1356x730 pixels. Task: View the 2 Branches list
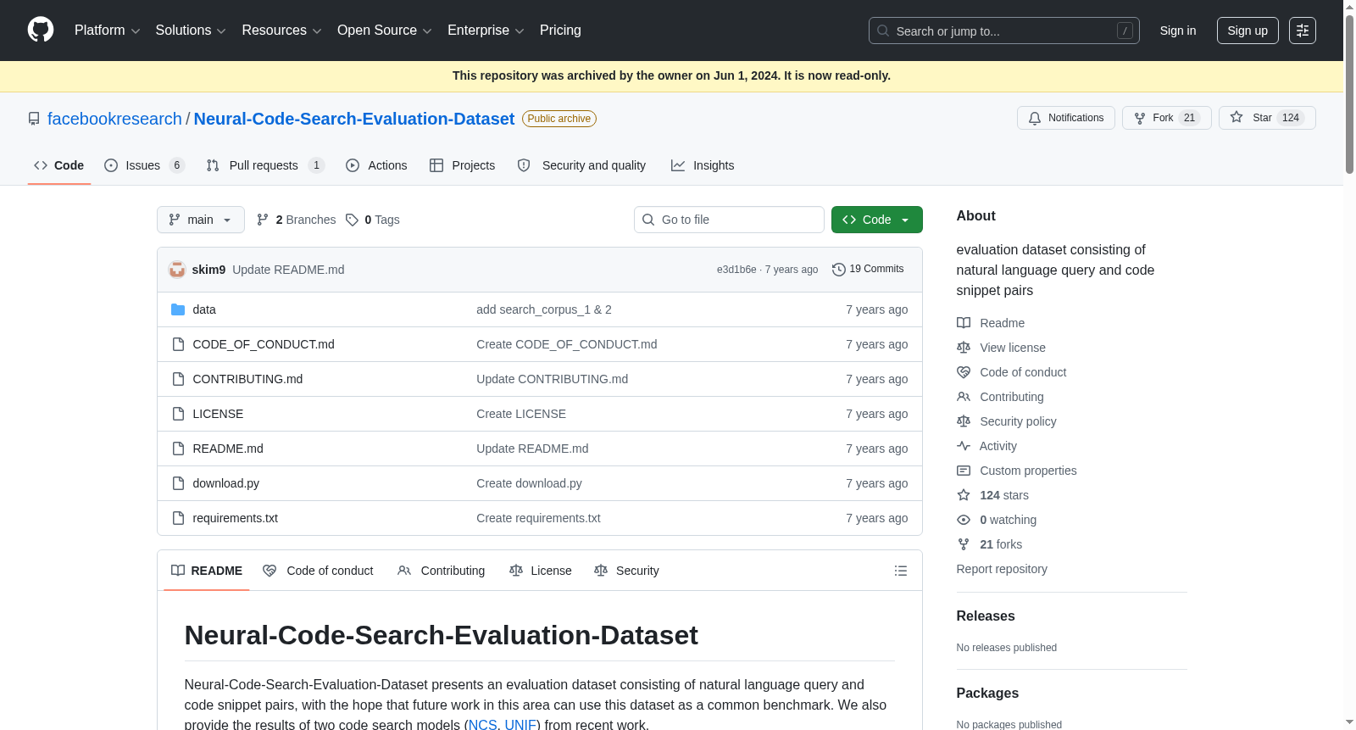[x=297, y=220]
